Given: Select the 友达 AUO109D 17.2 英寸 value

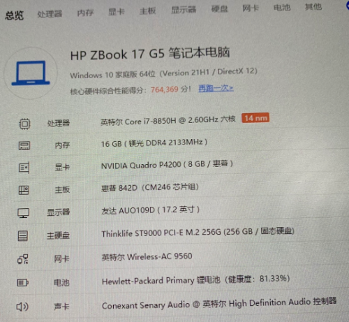Looking at the screenshot, I should click(x=150, y=210).
